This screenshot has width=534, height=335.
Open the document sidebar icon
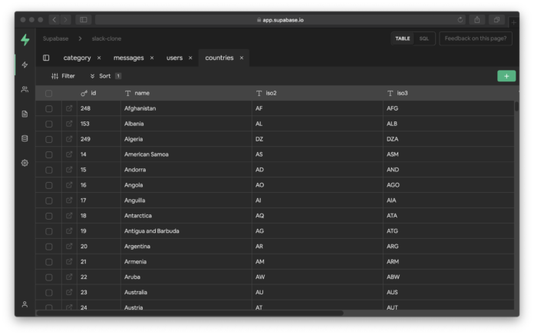click(x=25, y=114)
